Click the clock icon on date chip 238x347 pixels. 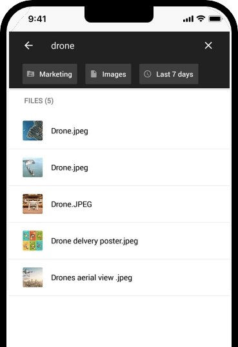(148, 74)
